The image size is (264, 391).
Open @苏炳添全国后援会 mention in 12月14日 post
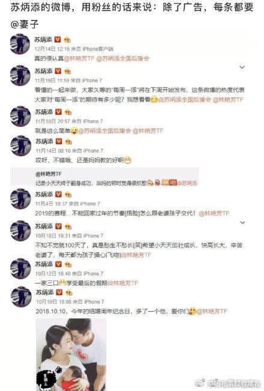[x=123, y=58]
